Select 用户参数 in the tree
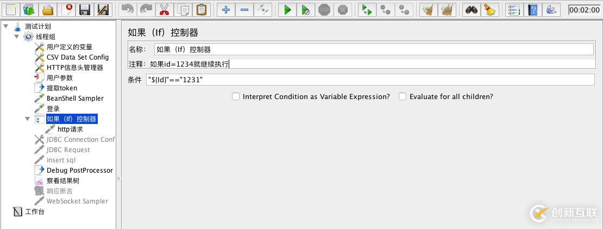The height and width of the screenshot is (229, 603). coord(60,78)
